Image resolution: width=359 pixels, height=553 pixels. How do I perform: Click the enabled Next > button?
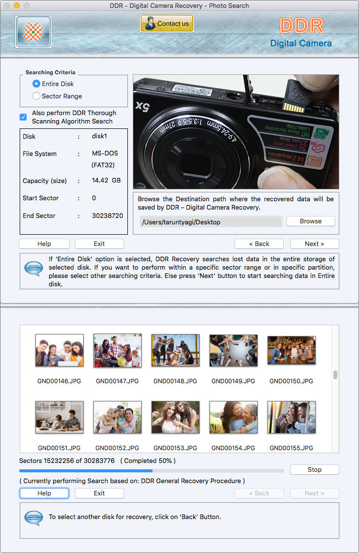[x=315, y=244]
